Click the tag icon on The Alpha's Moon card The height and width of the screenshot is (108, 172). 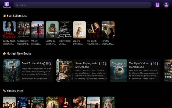click(130, 79)
